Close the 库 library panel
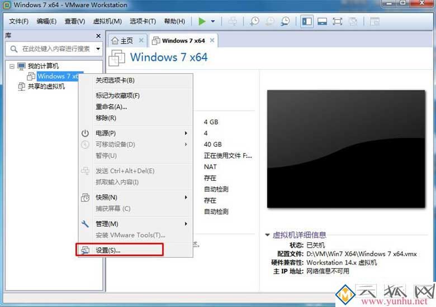436x307 pixels. coord(98,36)
